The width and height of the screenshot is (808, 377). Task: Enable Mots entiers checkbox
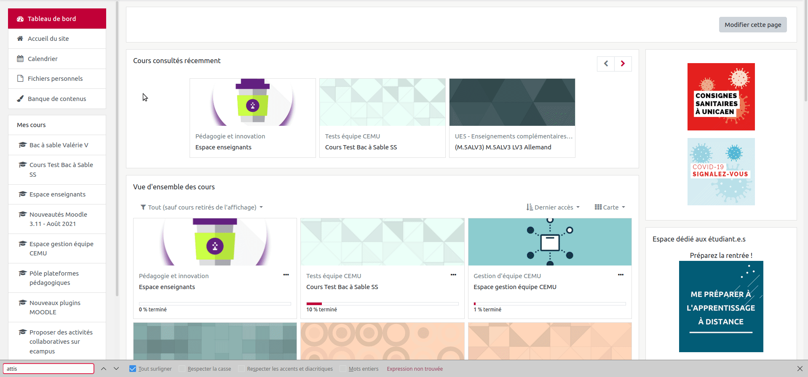(343, 369)
